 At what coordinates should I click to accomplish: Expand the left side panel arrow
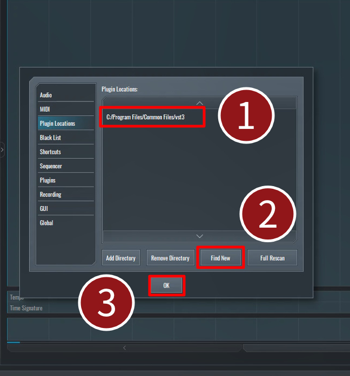2,149
